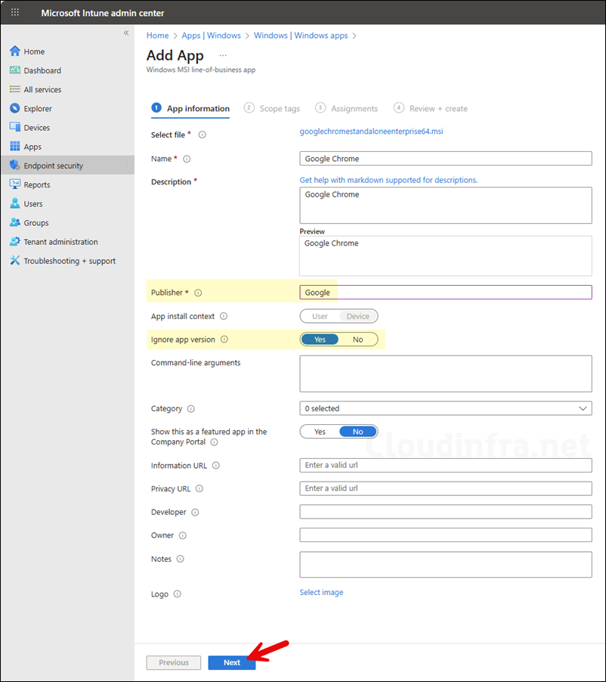Viewport: 606px width, 682px height.
Task: Click the info icon next to Privacy URL
Action: point(199,489)
